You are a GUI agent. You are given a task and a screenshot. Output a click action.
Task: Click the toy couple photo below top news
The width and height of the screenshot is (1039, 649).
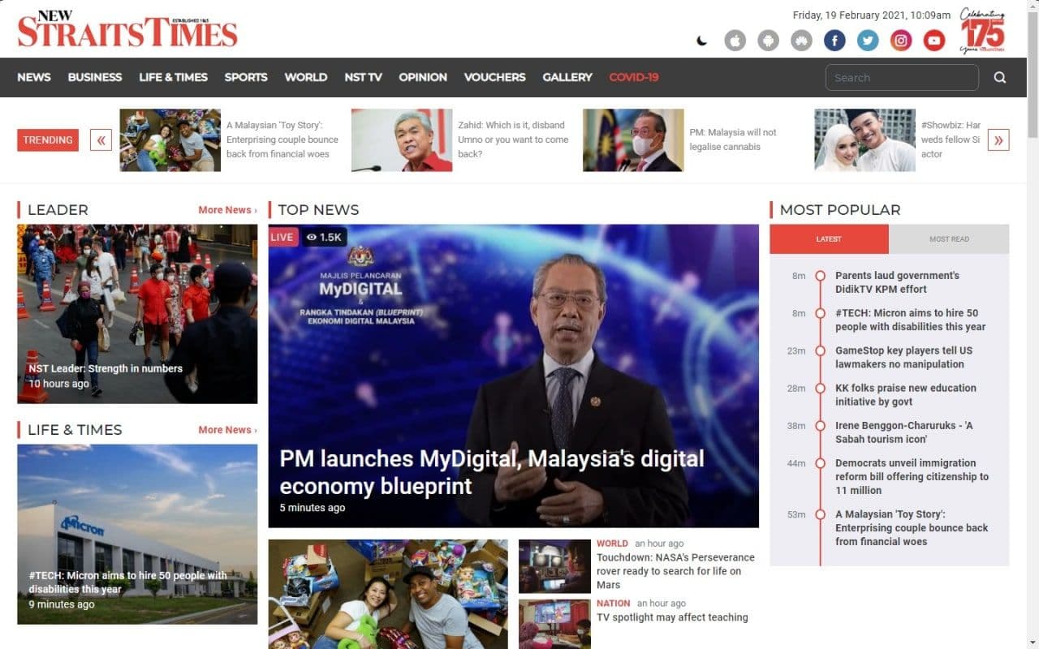(x=388, y=594)
